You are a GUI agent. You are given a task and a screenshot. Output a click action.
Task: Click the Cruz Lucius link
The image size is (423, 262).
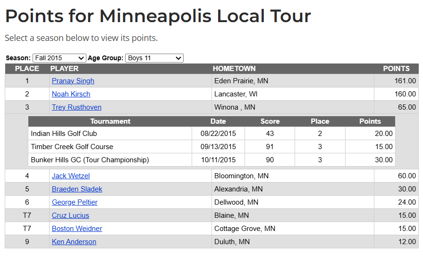[x=70, y=215]
